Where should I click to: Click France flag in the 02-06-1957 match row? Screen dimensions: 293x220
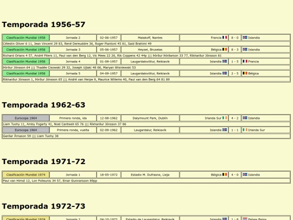pos(225,37)
